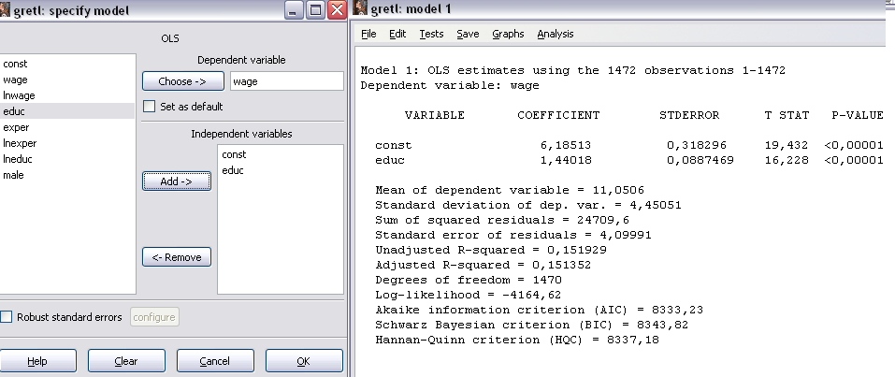The width and height of the screenshot is (895, 377).
Task: Open the Graphs menu
Action: (508, 34)
